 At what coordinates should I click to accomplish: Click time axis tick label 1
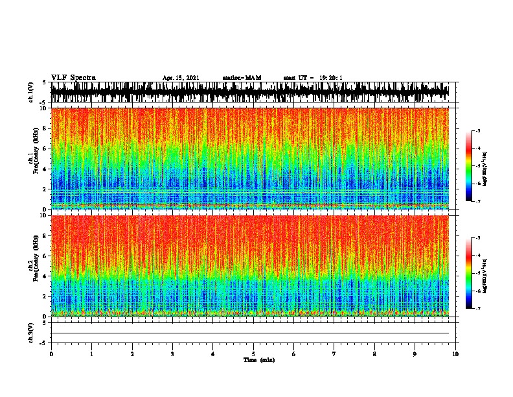pyautogui.click(x=91, y=354)
